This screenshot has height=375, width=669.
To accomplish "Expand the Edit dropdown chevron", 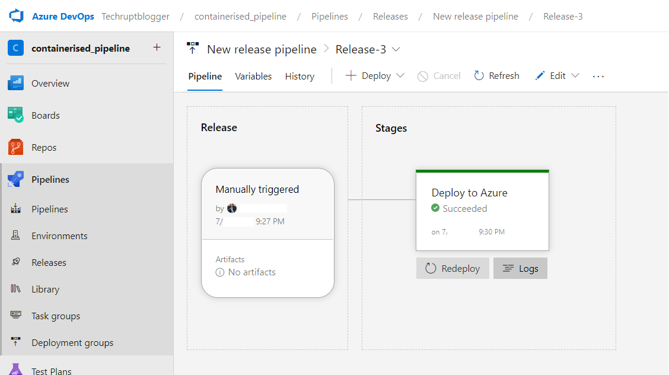I will tap(575, 76).
